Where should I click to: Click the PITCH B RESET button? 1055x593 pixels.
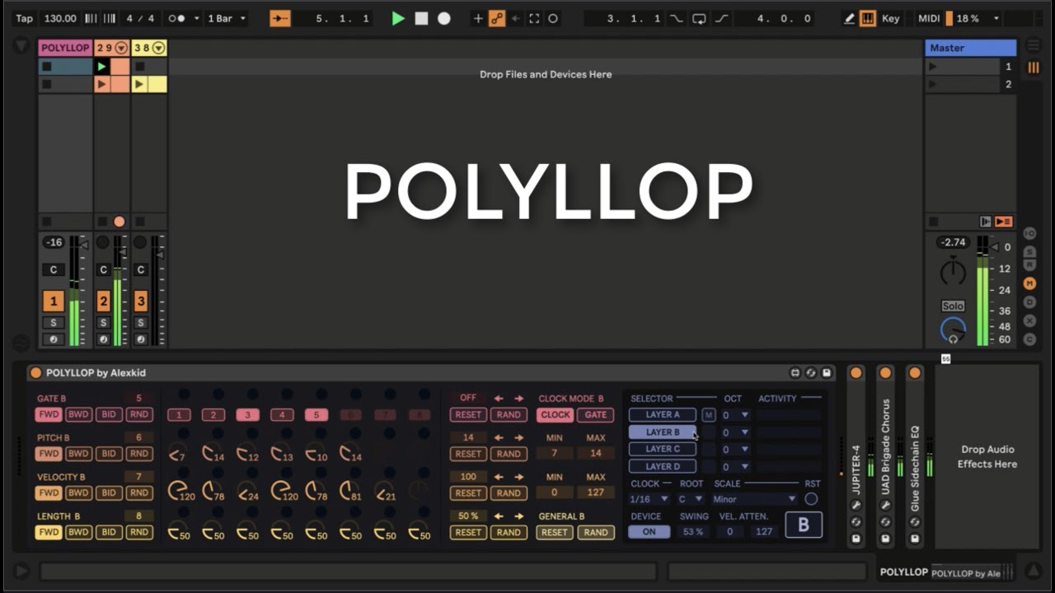pyautogui.click(x=468, y=454)
